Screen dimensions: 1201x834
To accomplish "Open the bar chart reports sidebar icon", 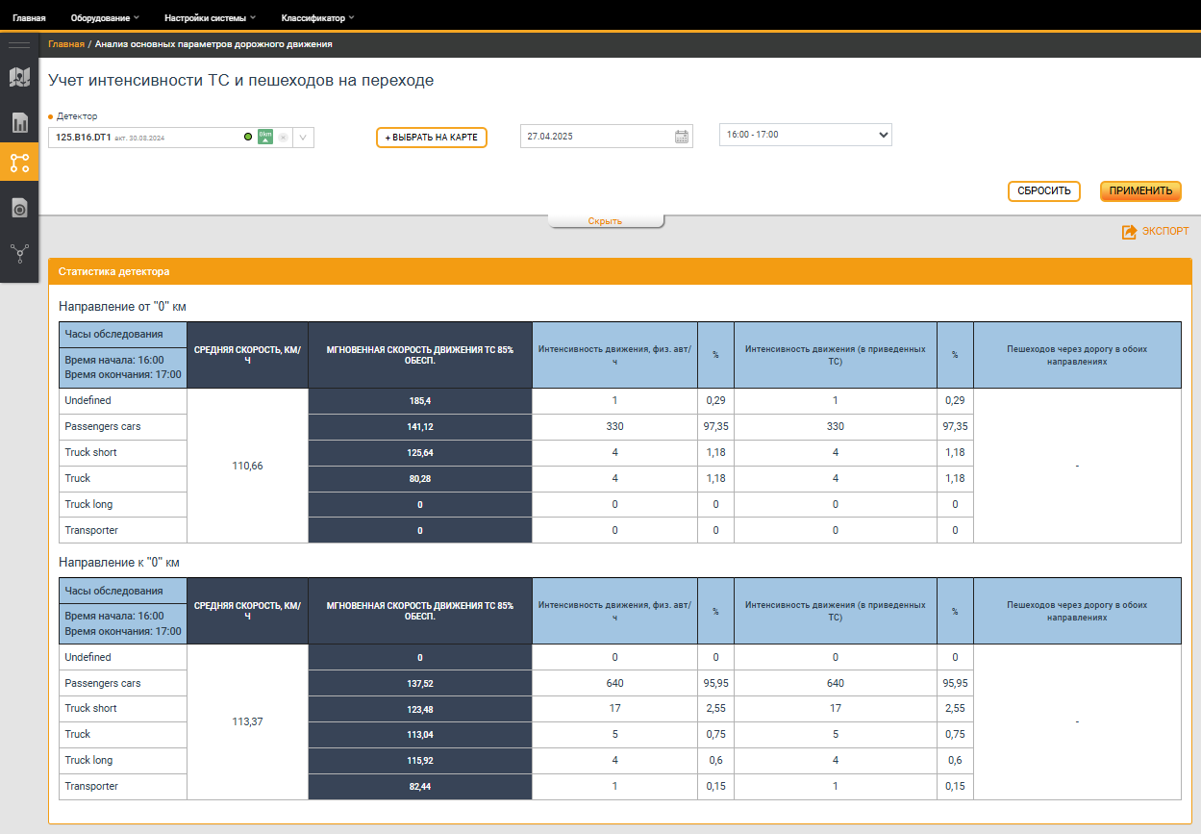I will point(19,122).
